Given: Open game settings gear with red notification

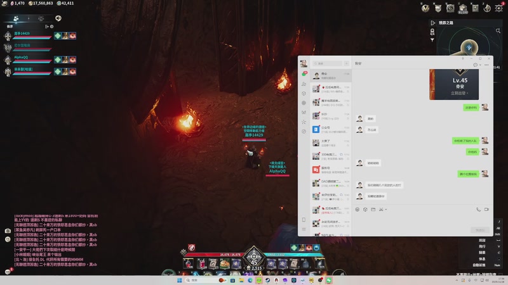Looking at the screenshot, I should 499,8.
